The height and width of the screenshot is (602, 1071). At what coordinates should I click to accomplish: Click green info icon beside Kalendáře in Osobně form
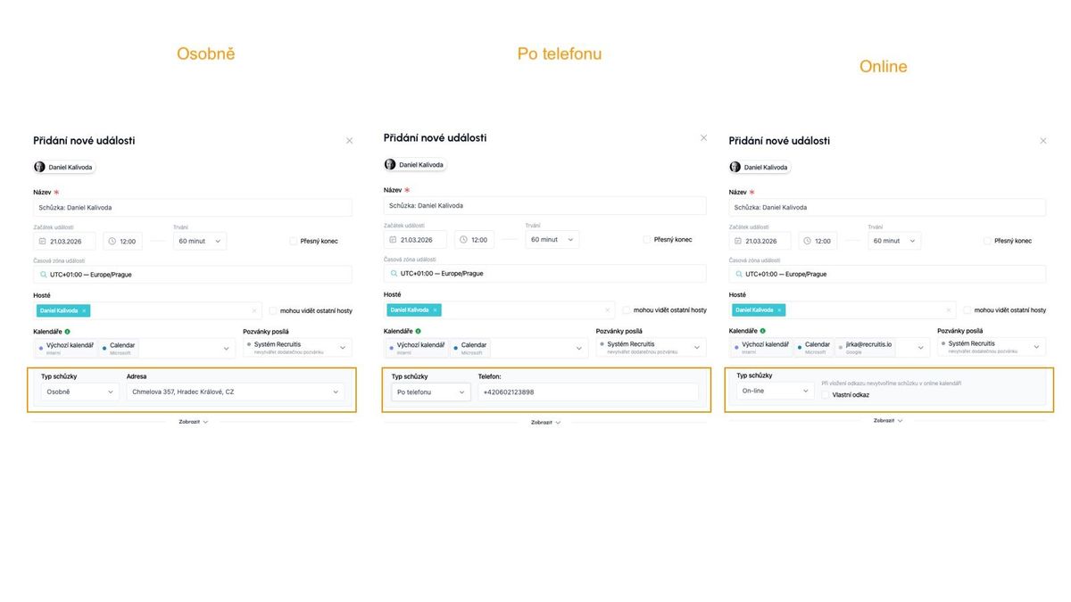pyautogui.click(x=67, y=332)
